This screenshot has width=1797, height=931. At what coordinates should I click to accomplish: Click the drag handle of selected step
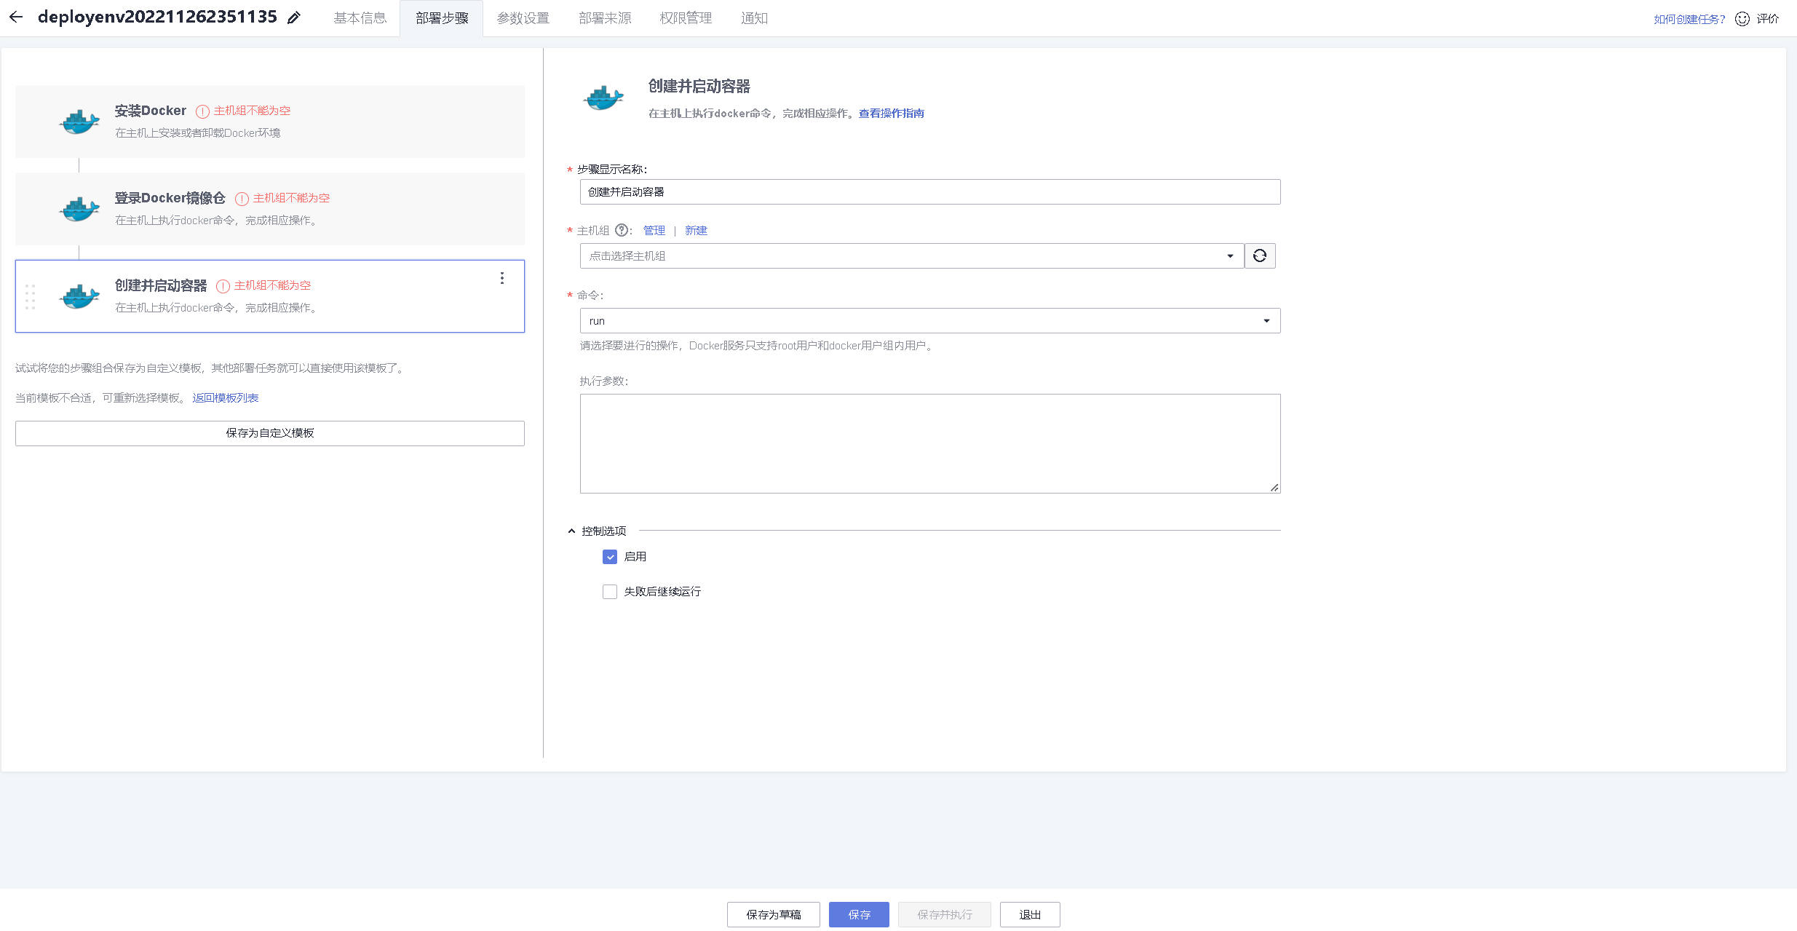[x=30, y=296]
